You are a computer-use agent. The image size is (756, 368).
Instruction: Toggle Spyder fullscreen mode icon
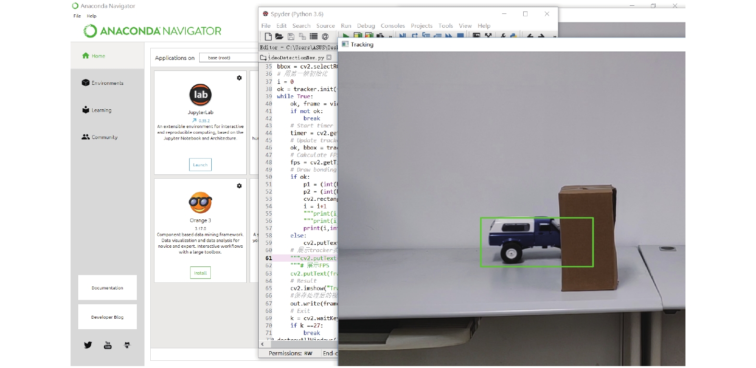(x=488, y=36)
